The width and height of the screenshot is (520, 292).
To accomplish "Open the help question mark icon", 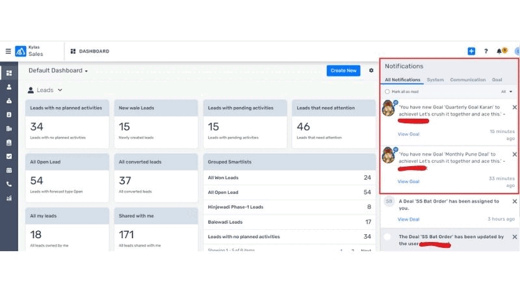I will click(486, 51).
